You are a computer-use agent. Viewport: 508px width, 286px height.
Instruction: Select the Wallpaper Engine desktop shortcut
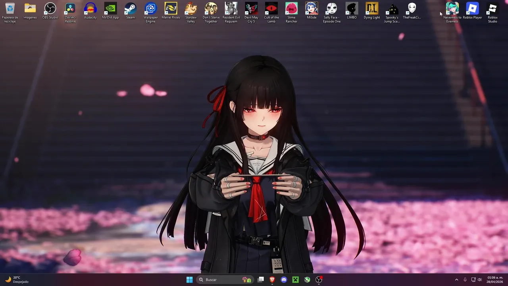[x=150, y=12]
